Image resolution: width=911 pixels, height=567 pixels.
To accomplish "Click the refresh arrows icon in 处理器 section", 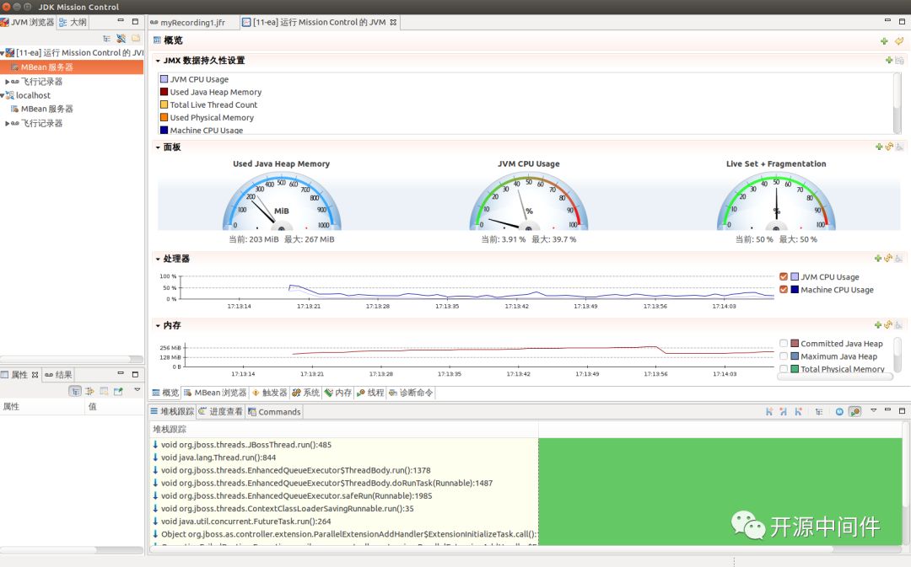I will click(x=888, y=259).
